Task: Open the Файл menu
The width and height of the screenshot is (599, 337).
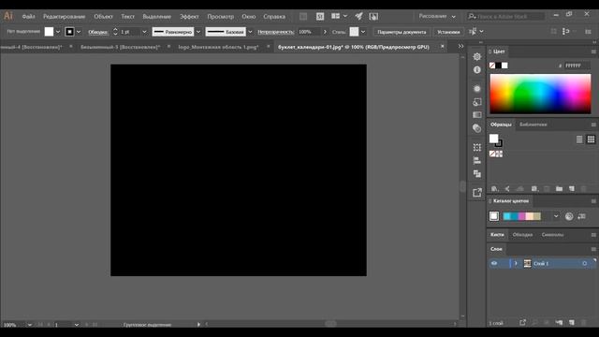Action: tap(28, 17)
